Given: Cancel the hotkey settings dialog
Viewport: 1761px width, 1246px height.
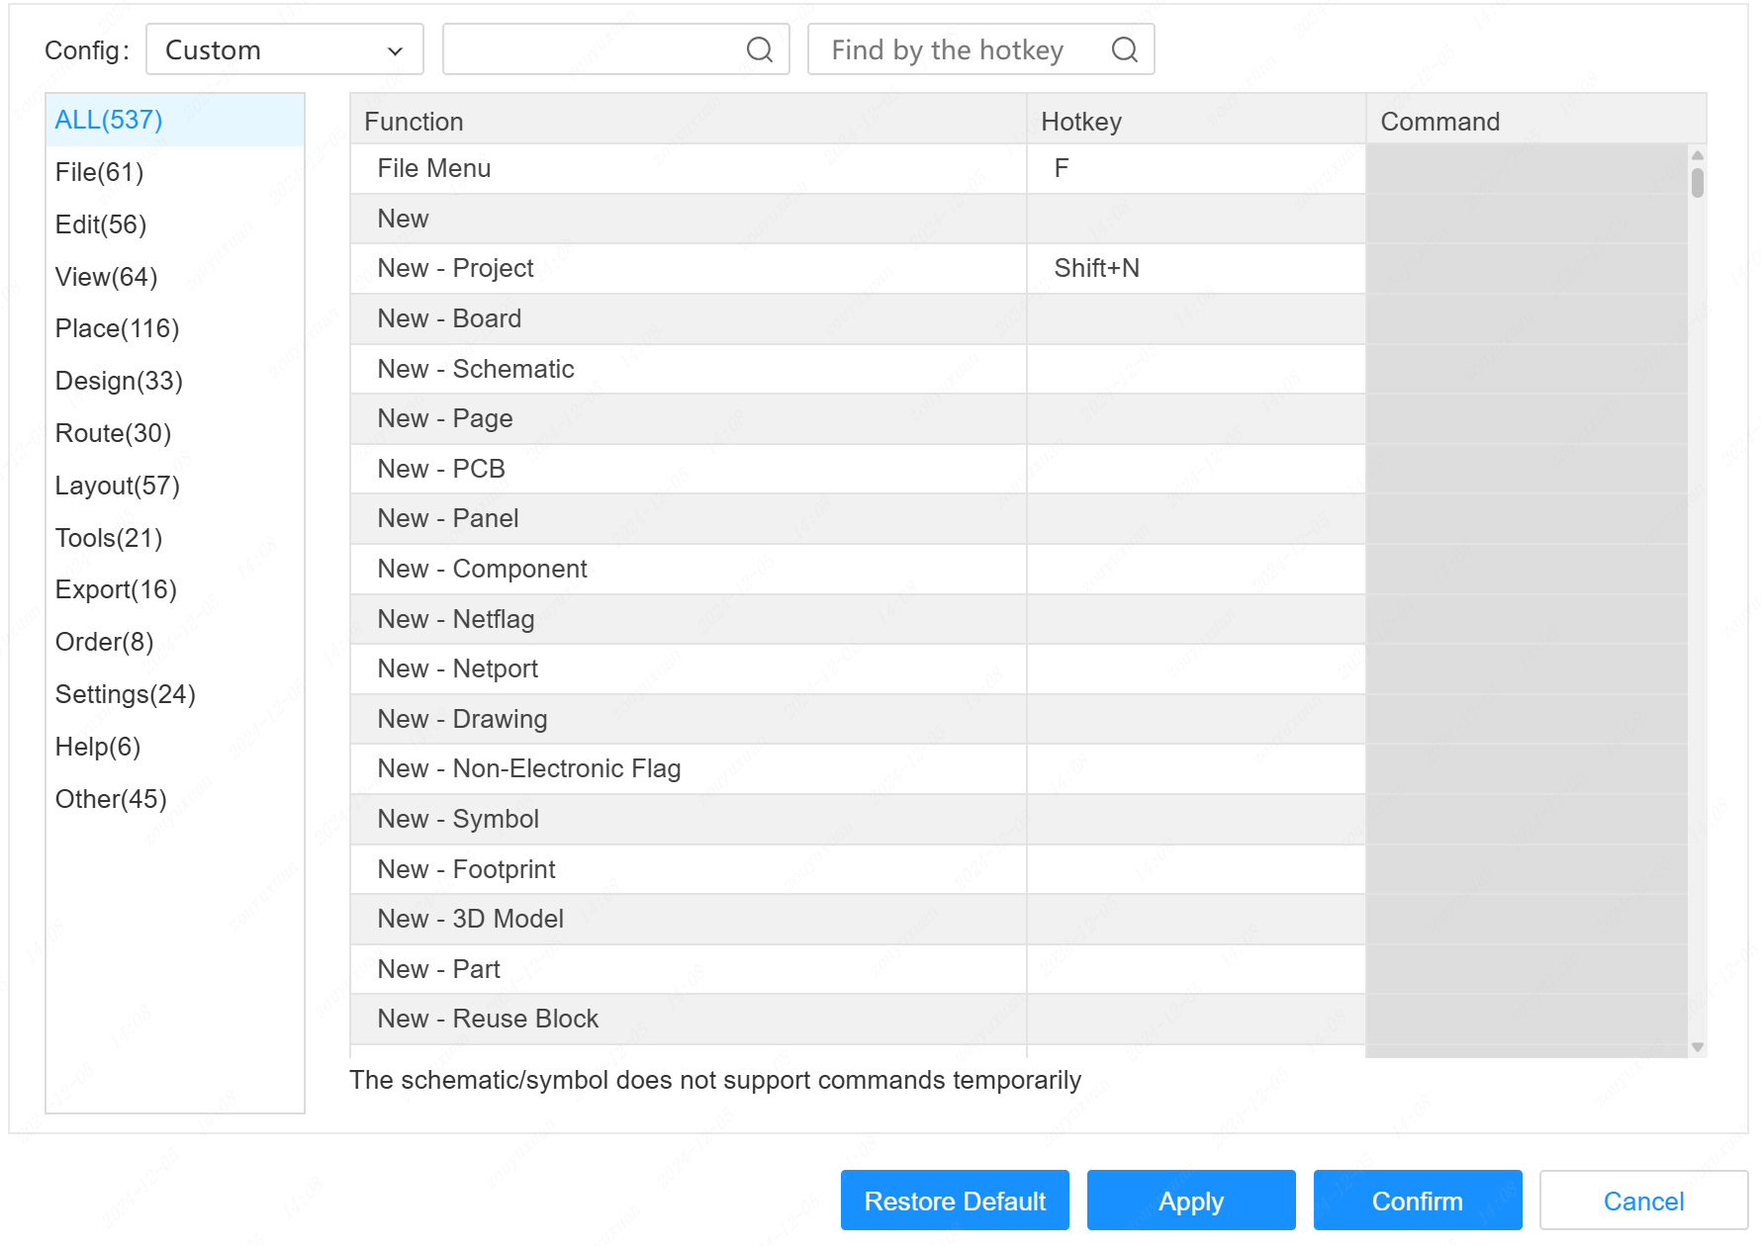Looking at the screenshot, I should tap(1642, 1201).
